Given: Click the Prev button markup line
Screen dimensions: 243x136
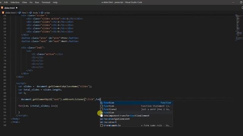Looking at the screenshot, I should [x=50, y=38].
